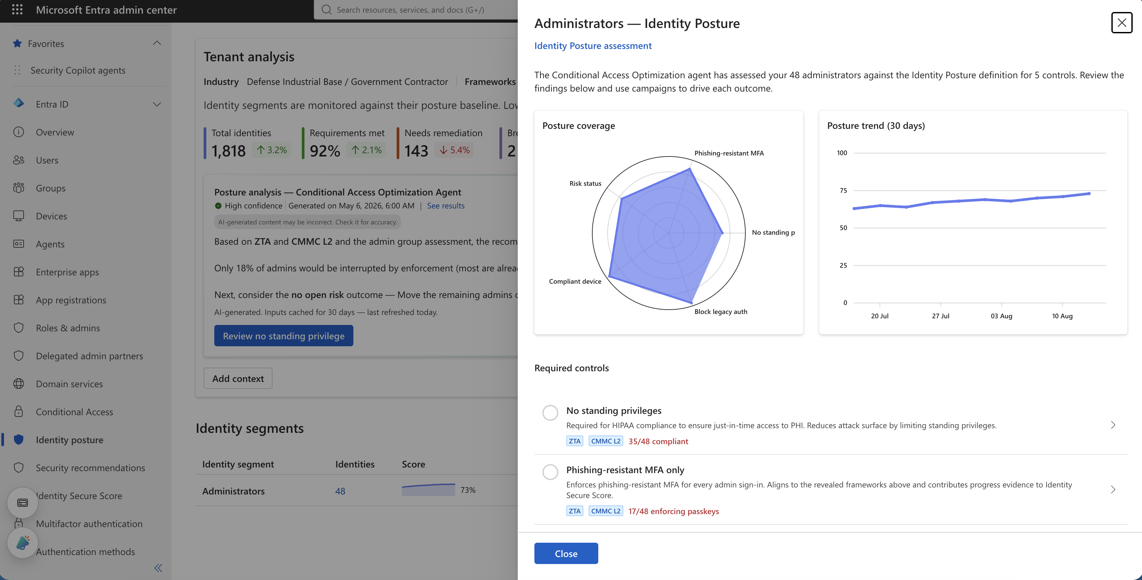Screen dimensions: 1142x580
Task: Open the app launcher grid icon
Action: coord(17,10)
